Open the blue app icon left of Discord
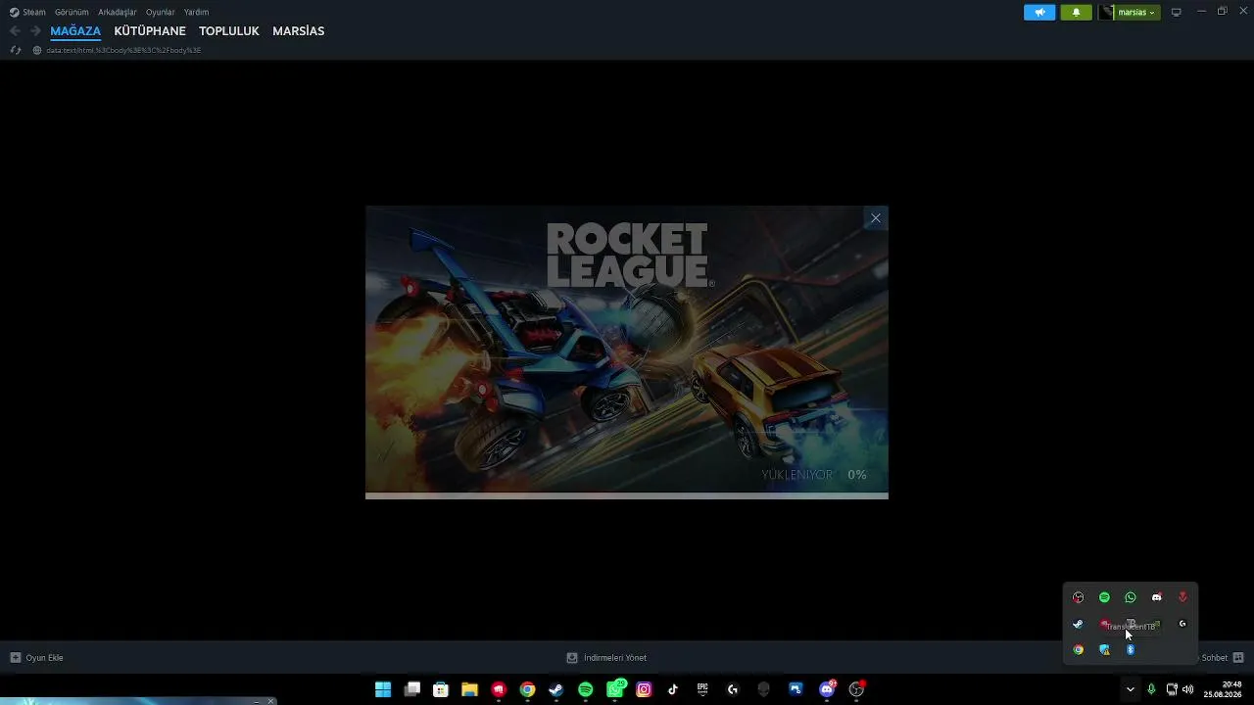This screenshot has width=1254, height=705. coord(796,689)
